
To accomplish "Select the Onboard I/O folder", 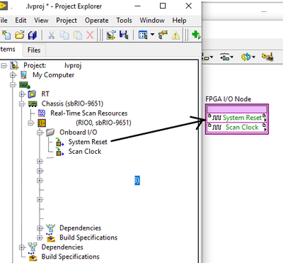I will tap(78, 133).
